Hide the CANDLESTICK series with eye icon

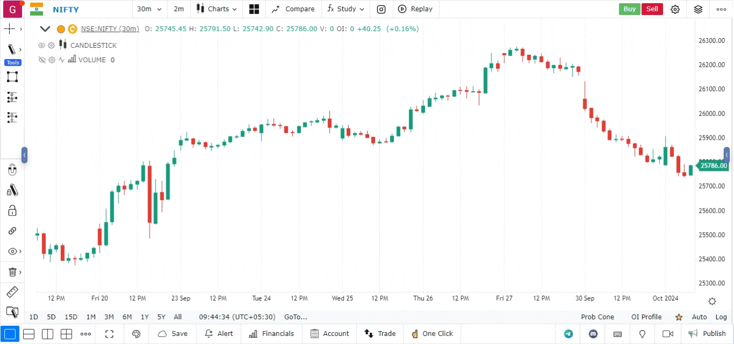[41, 46]
